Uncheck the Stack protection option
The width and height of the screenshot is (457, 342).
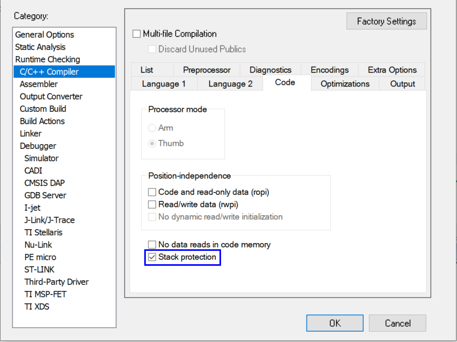click(x=152, y=257)
